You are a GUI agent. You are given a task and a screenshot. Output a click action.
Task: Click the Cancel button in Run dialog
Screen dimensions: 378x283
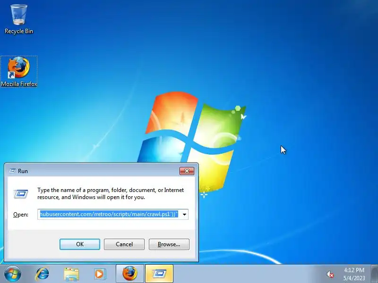[124, 244]
